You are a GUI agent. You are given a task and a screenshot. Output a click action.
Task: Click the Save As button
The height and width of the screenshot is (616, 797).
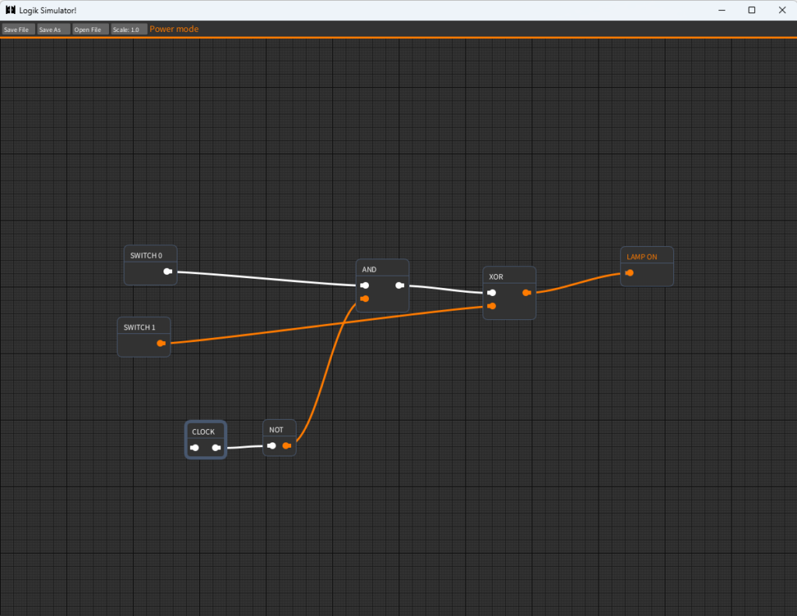52,30
